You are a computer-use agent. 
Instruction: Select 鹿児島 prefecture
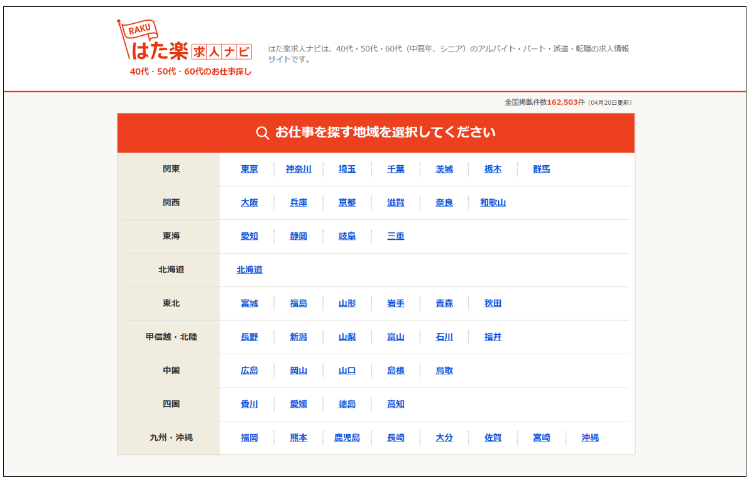click(347, 438)
